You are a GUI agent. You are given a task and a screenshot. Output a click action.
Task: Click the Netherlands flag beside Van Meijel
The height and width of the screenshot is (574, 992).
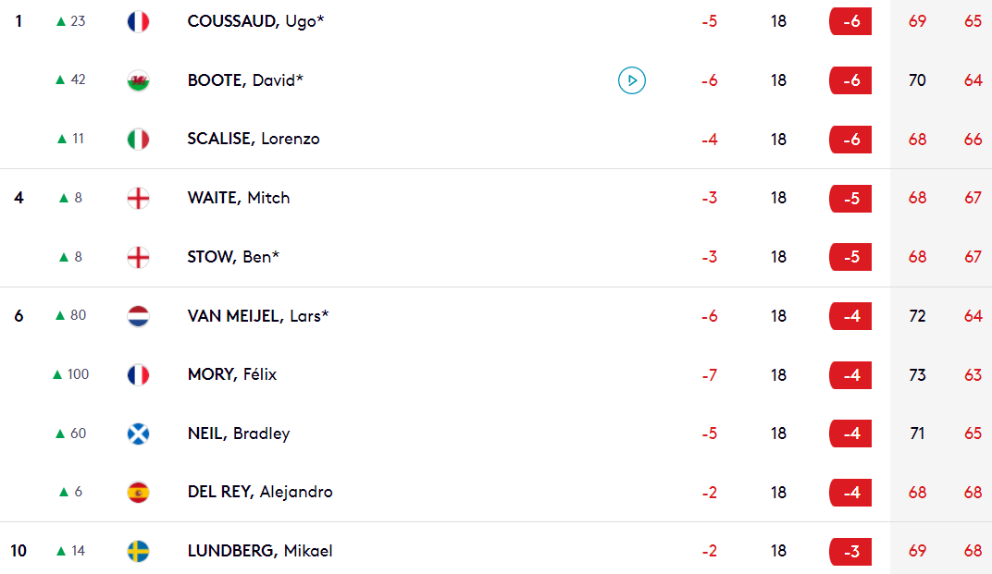point(138,316)
